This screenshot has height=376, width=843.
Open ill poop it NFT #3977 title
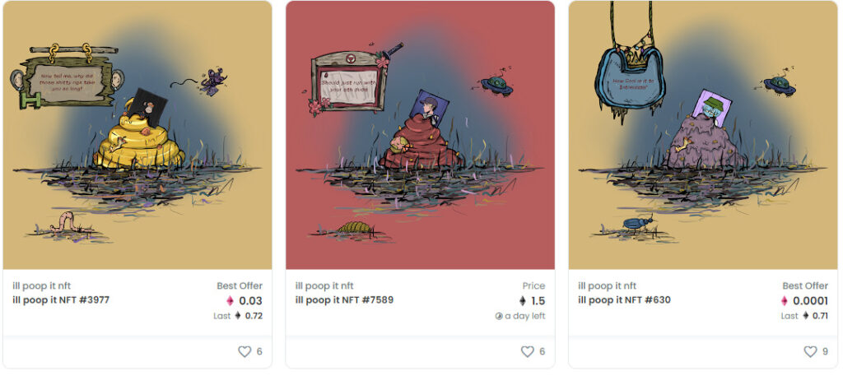click(61, 299)
